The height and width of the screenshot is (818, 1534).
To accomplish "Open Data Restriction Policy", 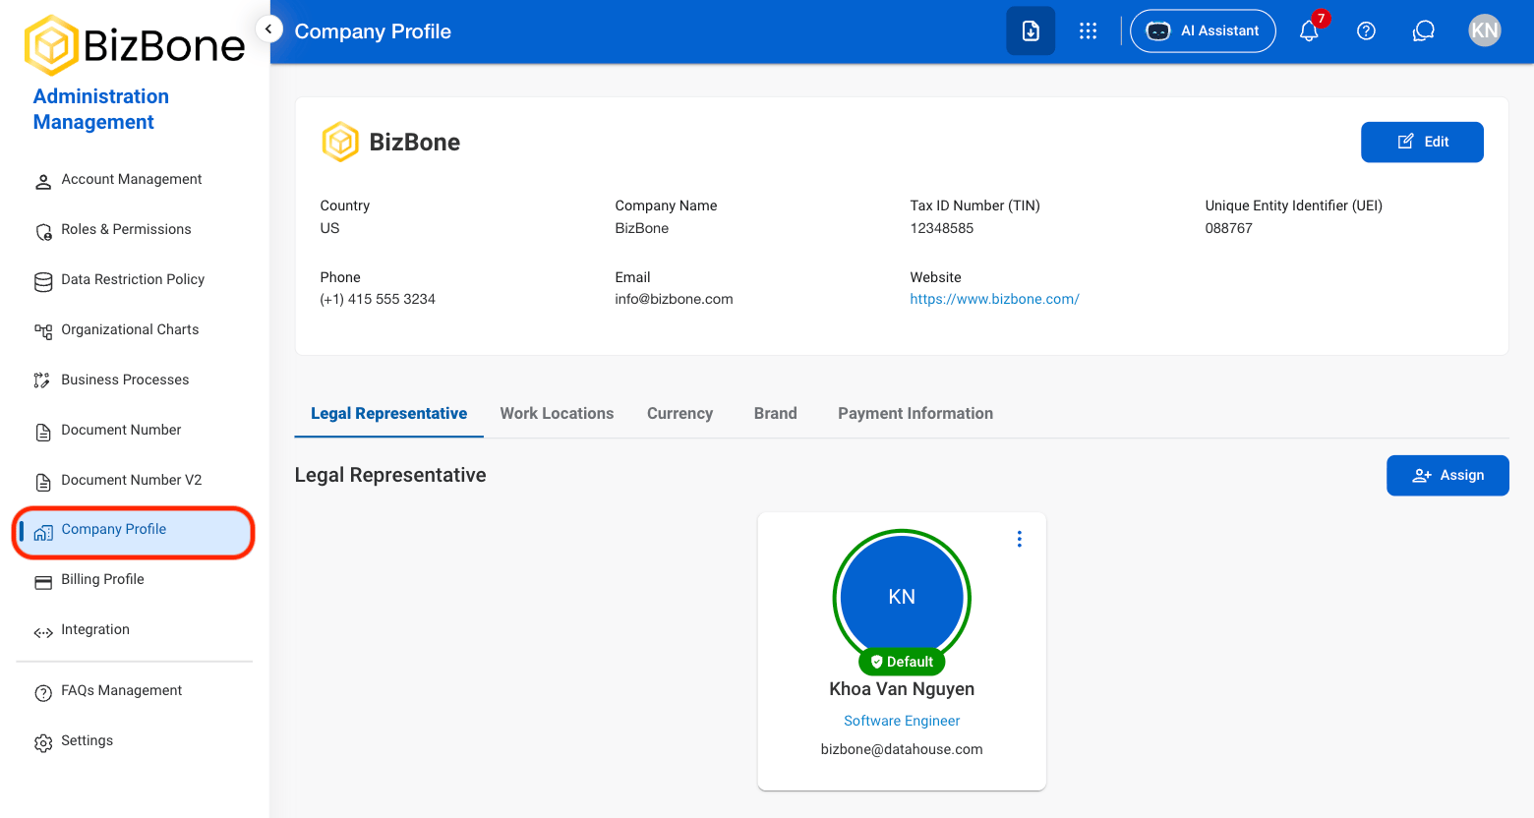I will click(x=134, y=279).
